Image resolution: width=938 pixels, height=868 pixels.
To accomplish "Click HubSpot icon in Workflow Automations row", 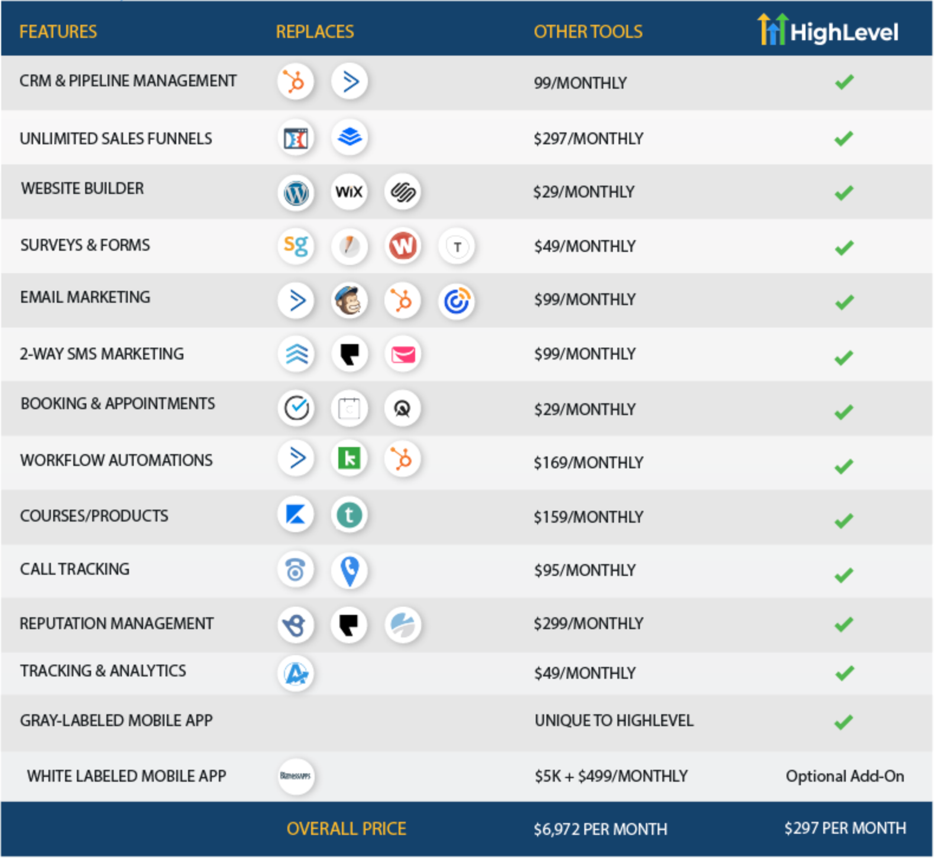I will click(403, 458).
